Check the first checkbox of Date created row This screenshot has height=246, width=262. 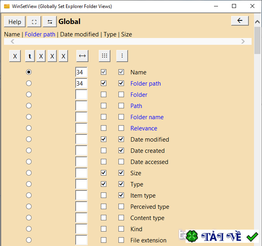104,150
